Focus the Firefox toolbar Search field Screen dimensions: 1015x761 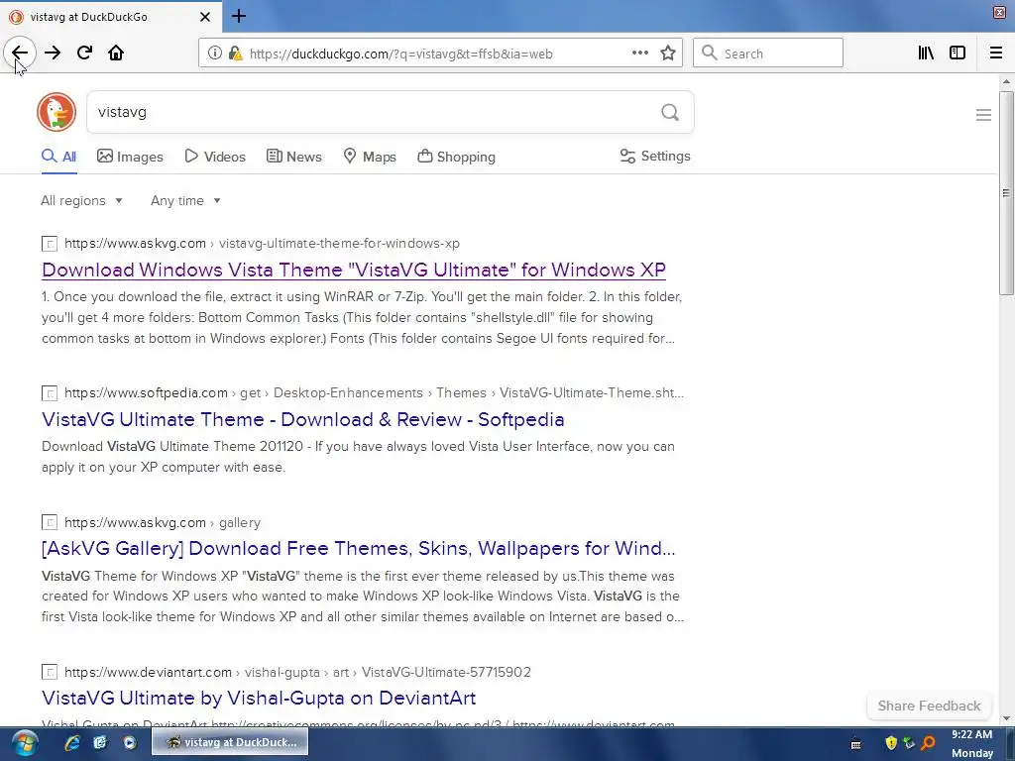(x=768, y=54)
